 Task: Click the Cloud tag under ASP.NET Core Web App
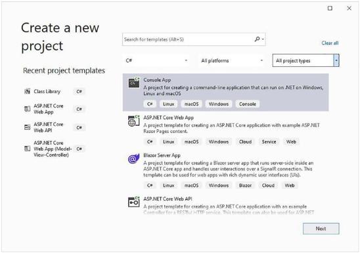245,142
